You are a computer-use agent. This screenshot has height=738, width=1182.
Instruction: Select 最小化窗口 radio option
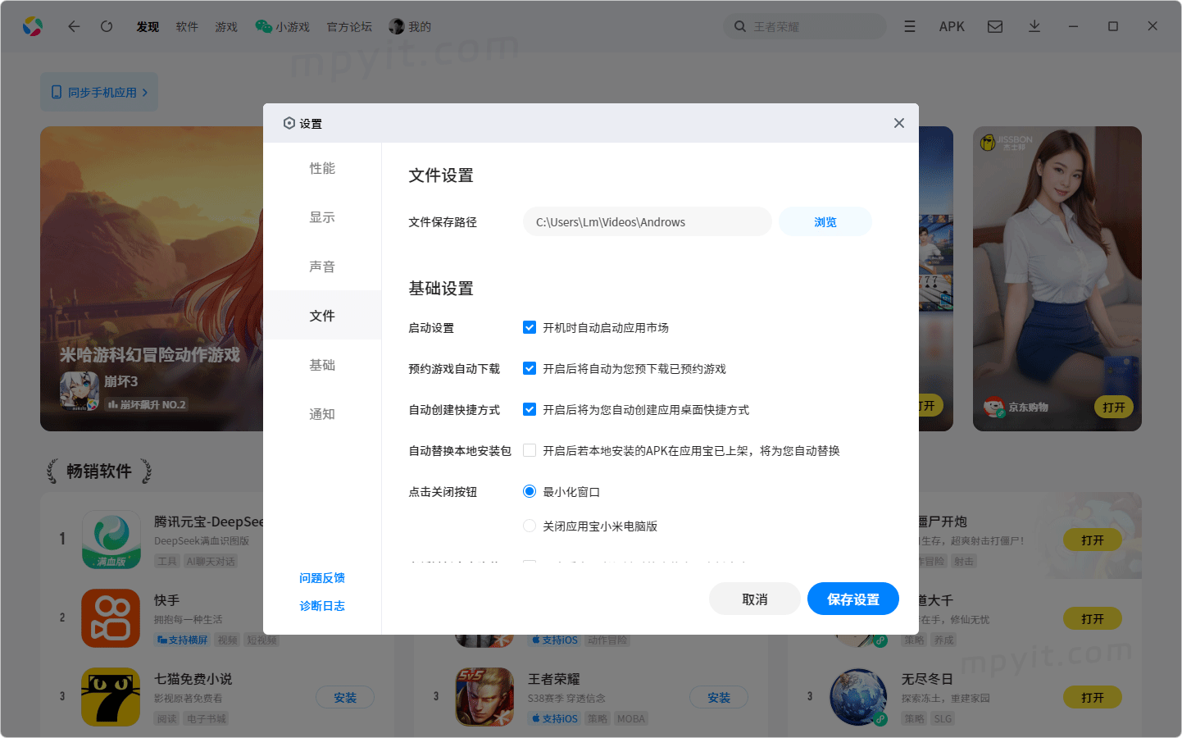[x=530, y=491]
